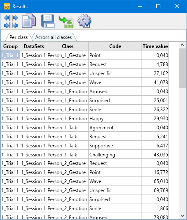Image resolution: width=187 pixels, height=220 pixels.
Task: Export results to Excel XLS icon
Action: pyautogui.click(x=66, y=22)
